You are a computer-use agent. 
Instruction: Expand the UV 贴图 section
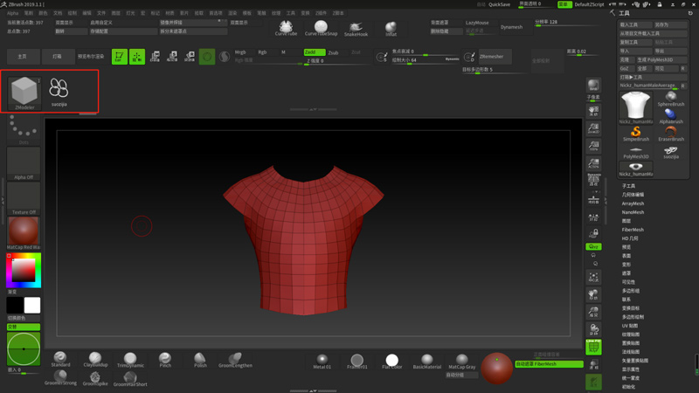630,326
